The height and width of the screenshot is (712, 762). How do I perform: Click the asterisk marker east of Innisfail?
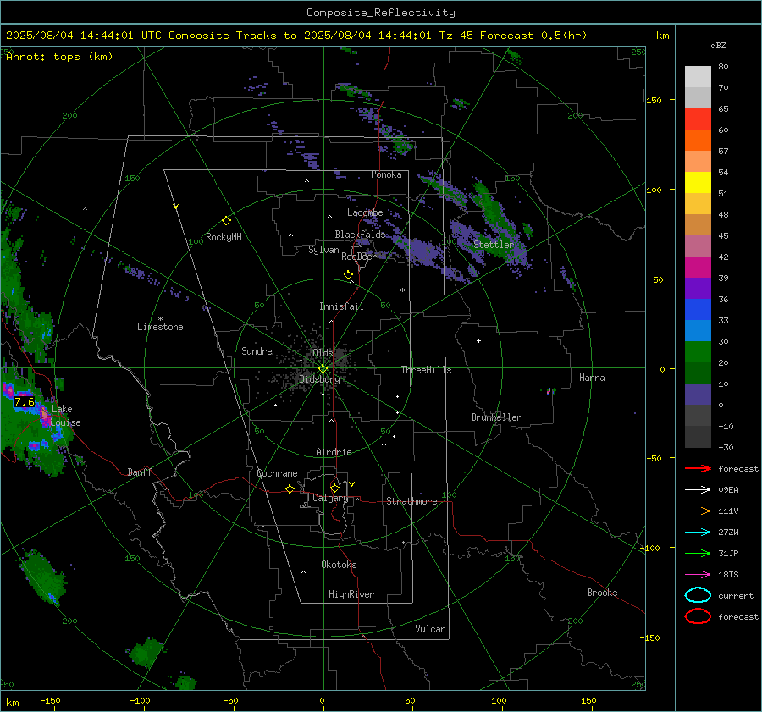click(x=402, y=290)
